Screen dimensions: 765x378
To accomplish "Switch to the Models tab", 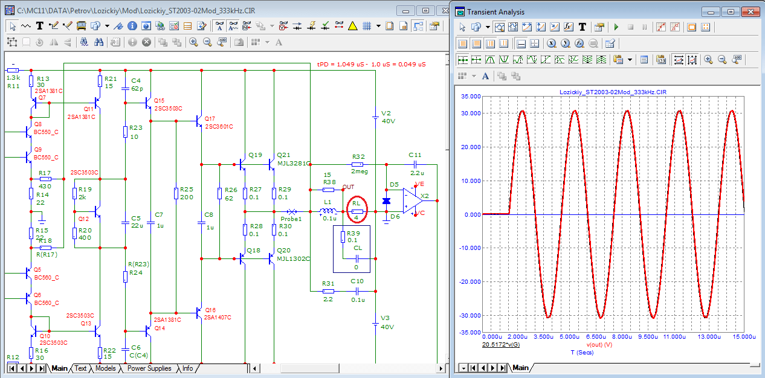I will point(106,368).
